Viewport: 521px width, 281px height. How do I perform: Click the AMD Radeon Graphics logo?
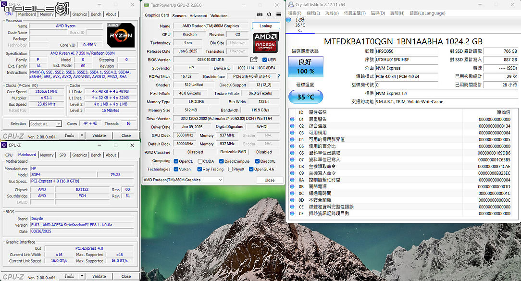265,43
